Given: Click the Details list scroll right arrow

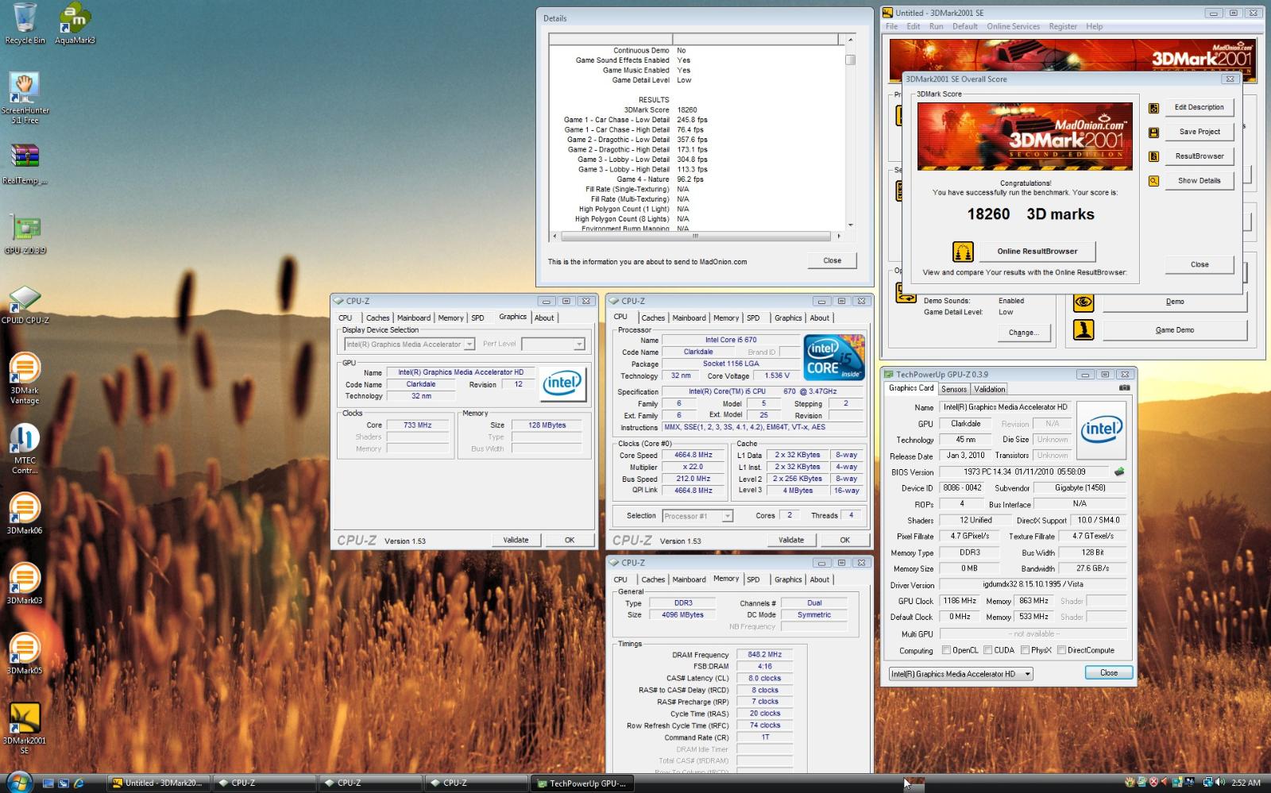Looking at the screenshot, I should click(x=839, y=236).
